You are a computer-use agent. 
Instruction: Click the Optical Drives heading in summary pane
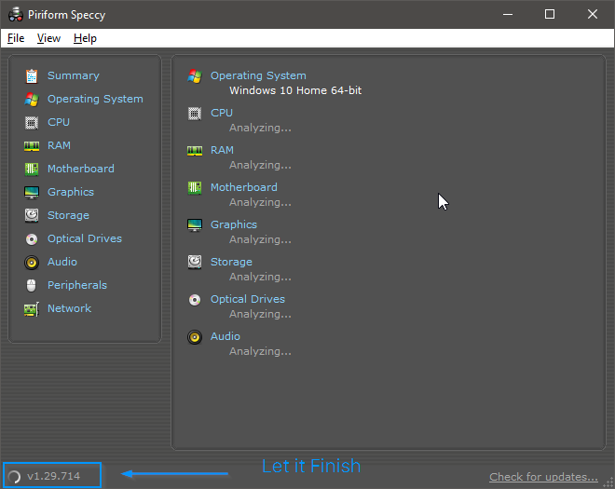(x=248, y=299)
